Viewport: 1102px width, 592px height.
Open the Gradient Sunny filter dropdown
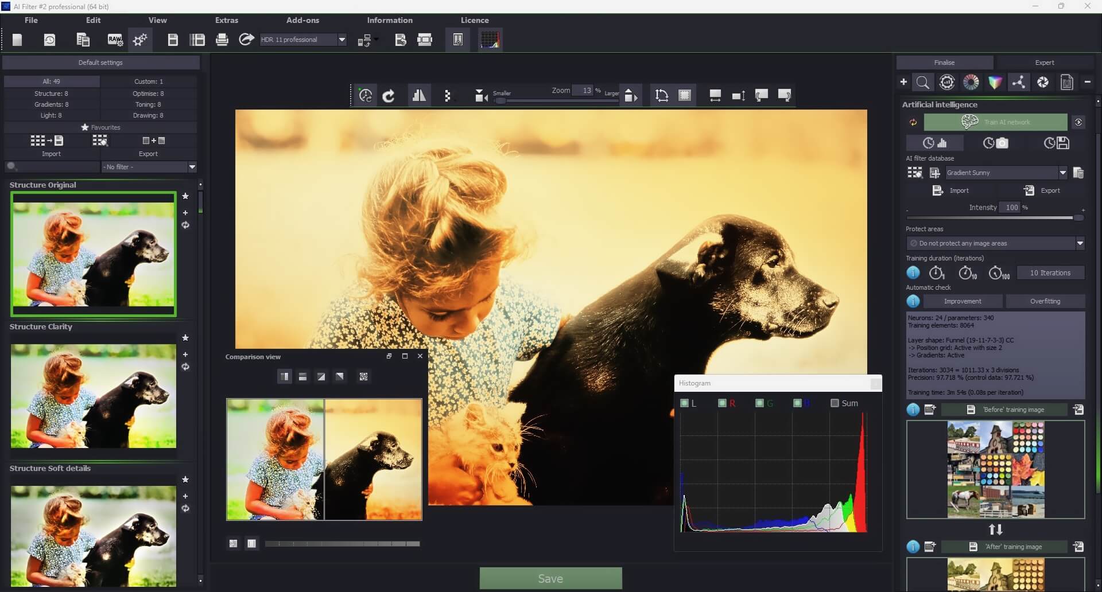coord(1063,172)
